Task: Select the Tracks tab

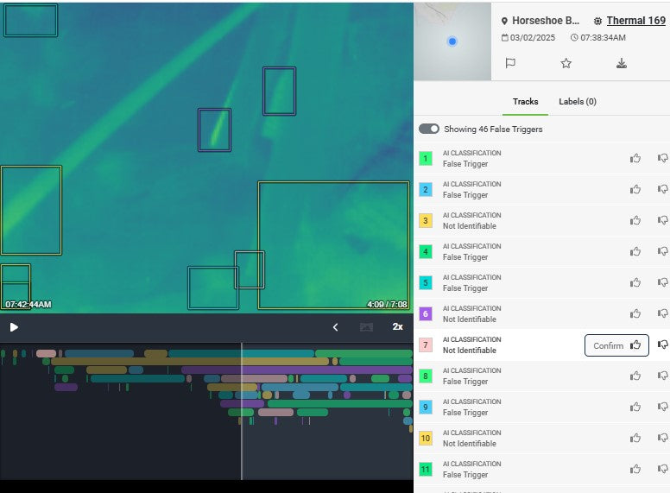Action: [x=525, y=102]
